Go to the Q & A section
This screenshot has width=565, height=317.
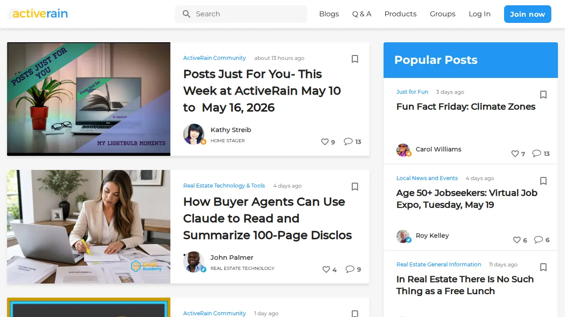pyautogui.click(x=362, y=14)
